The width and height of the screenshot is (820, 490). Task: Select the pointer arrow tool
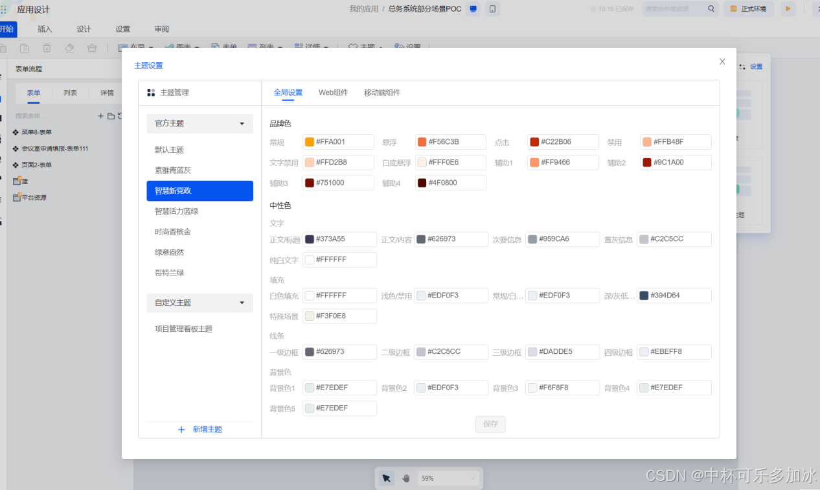387,478
